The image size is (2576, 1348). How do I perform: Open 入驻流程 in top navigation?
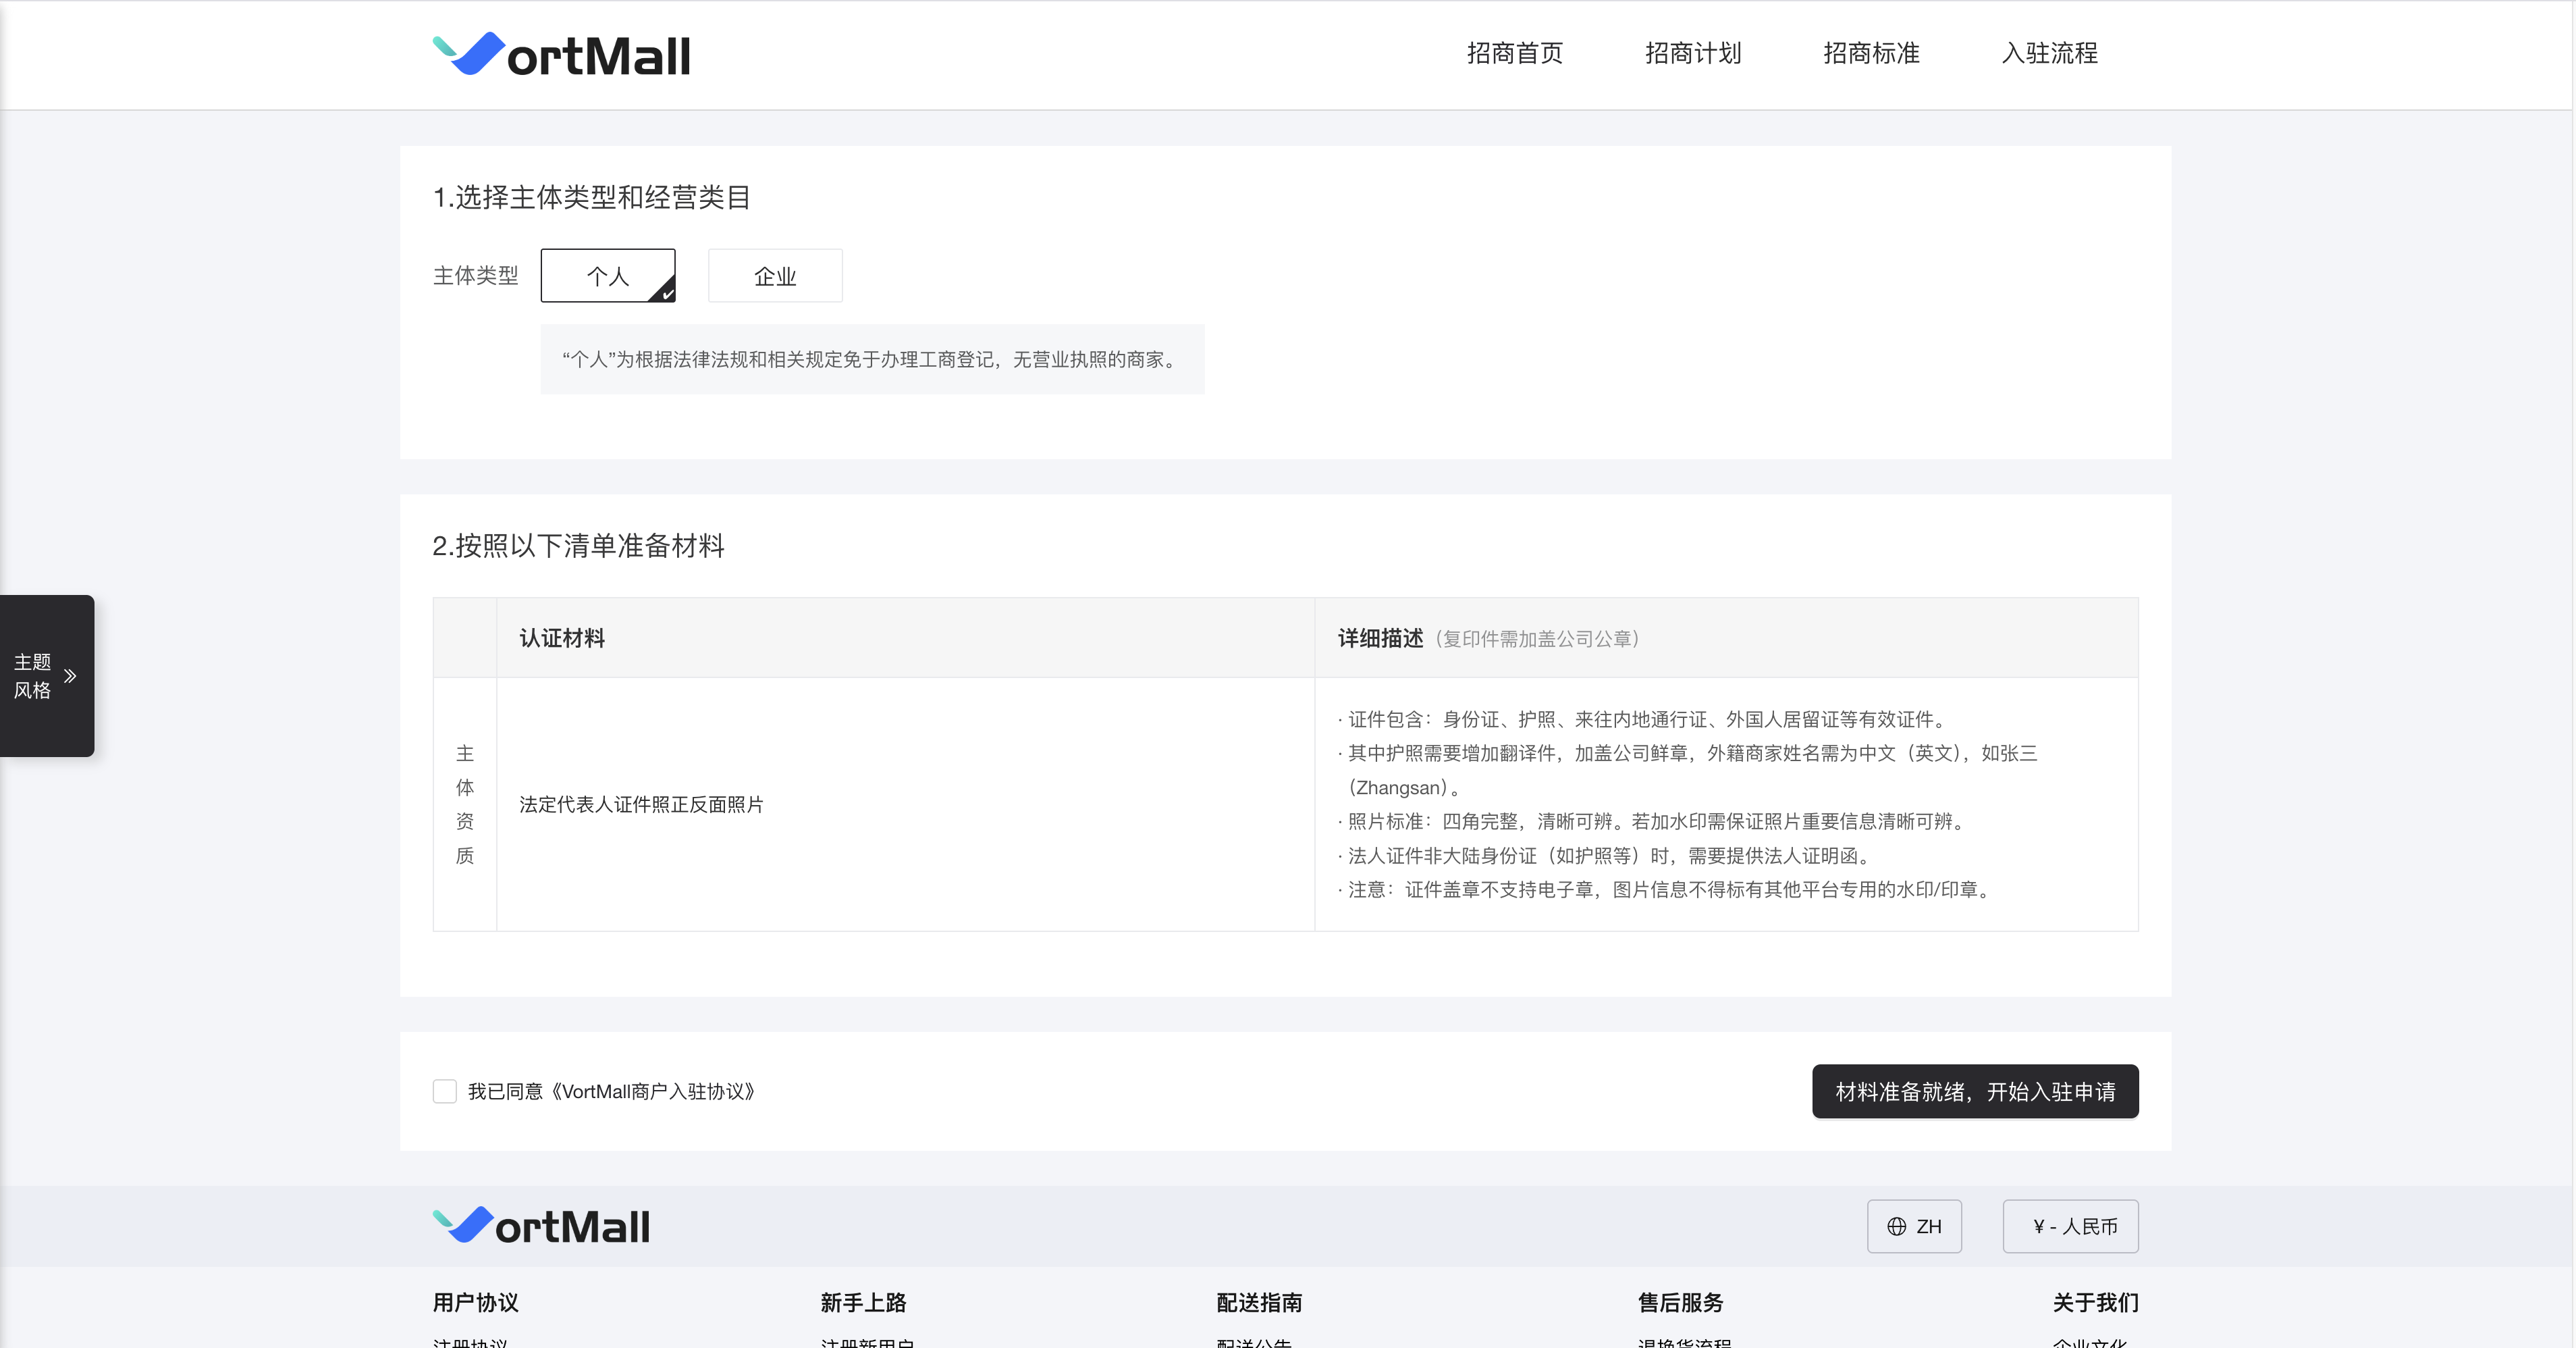click(x=2049, y=54)
